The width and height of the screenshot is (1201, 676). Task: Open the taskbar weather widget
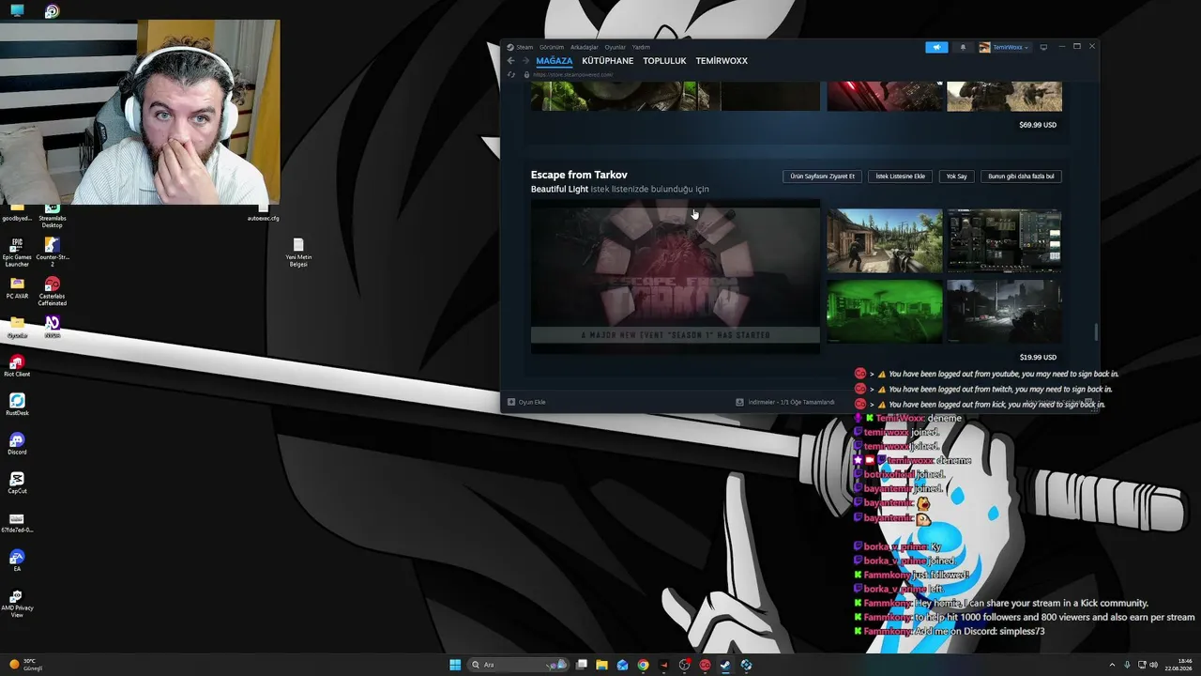point(26,665)
